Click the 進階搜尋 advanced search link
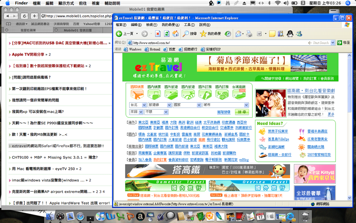 pyautogui.click(x=224, y=112)
